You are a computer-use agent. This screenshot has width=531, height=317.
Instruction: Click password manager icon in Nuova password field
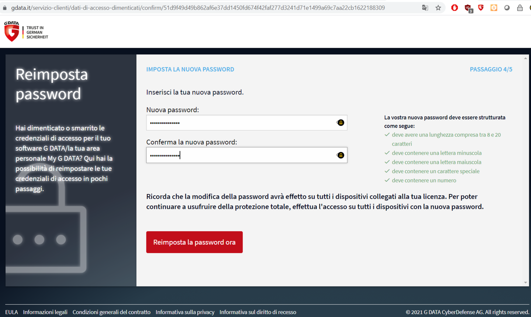[340, 123]
